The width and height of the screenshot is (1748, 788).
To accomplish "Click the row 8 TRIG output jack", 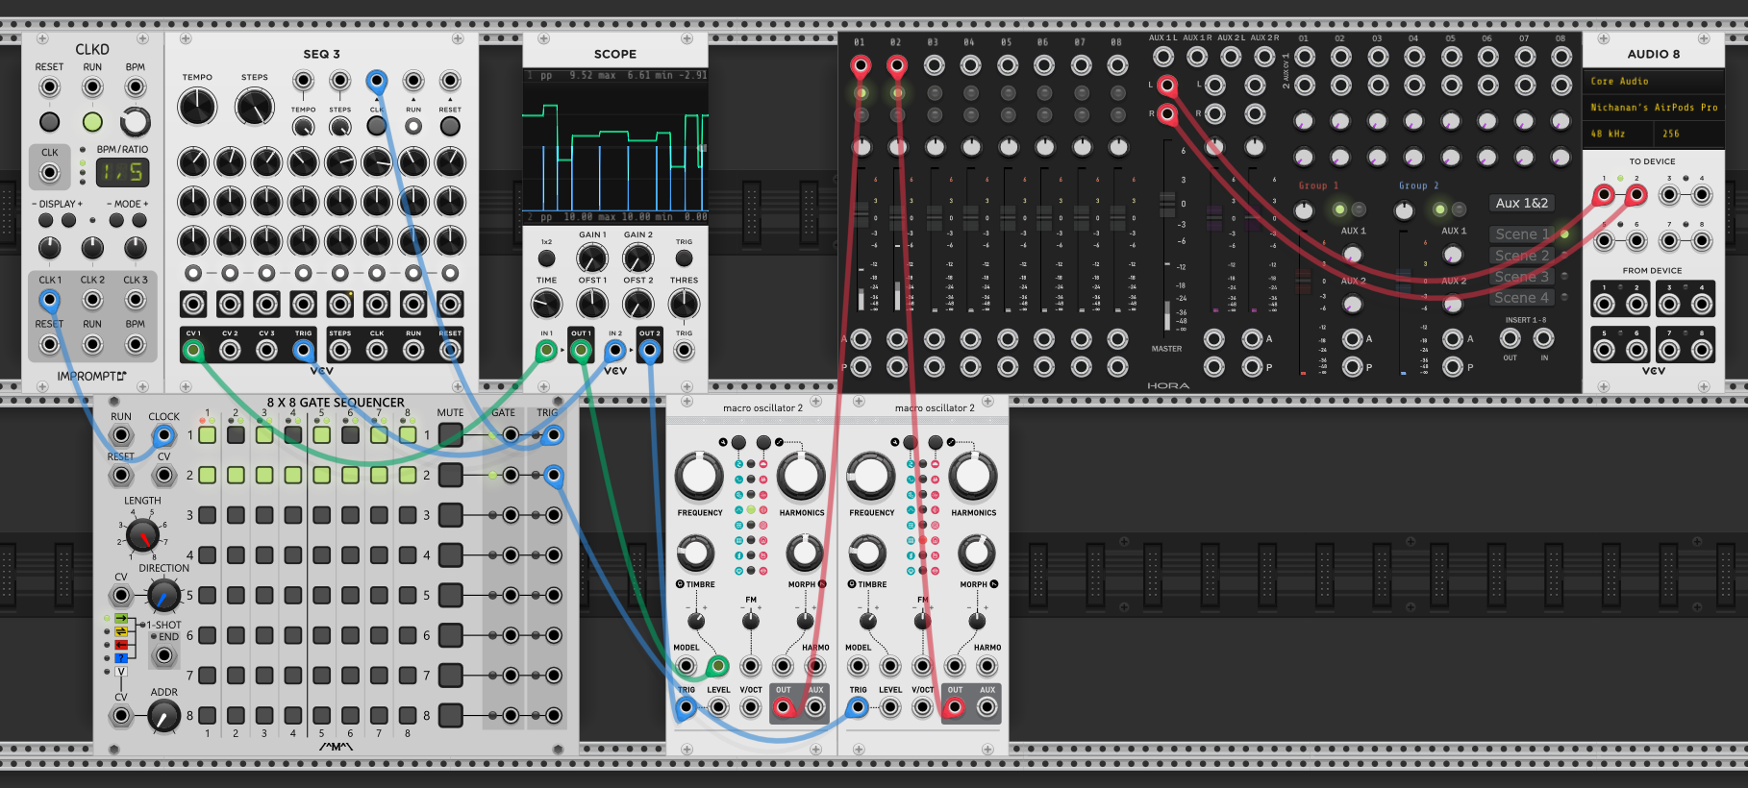I will pos(554,715).
